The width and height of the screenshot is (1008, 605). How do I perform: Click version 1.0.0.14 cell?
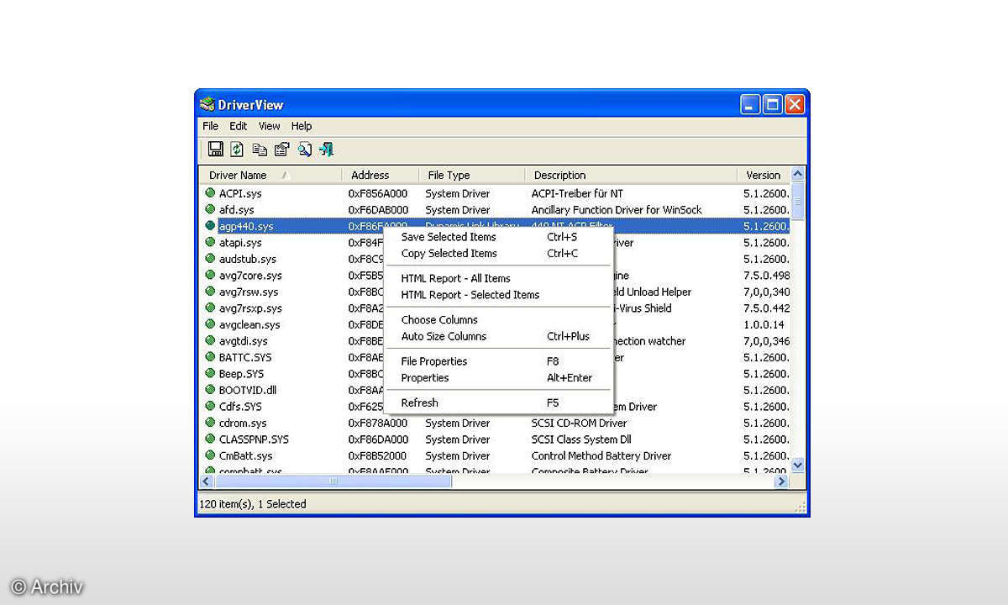pos(764,324)
